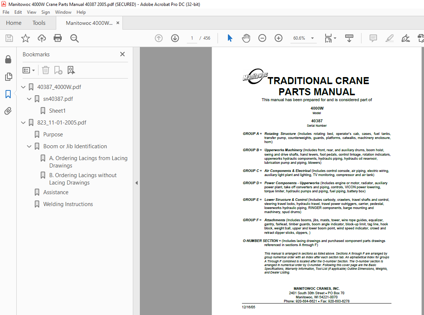Click the scrolling mode keyboard icon
This screenshot has width=424, height=315.
[x=349, y=38]
